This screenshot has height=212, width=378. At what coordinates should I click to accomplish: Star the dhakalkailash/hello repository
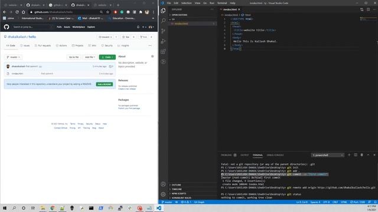tap(126, 37)
